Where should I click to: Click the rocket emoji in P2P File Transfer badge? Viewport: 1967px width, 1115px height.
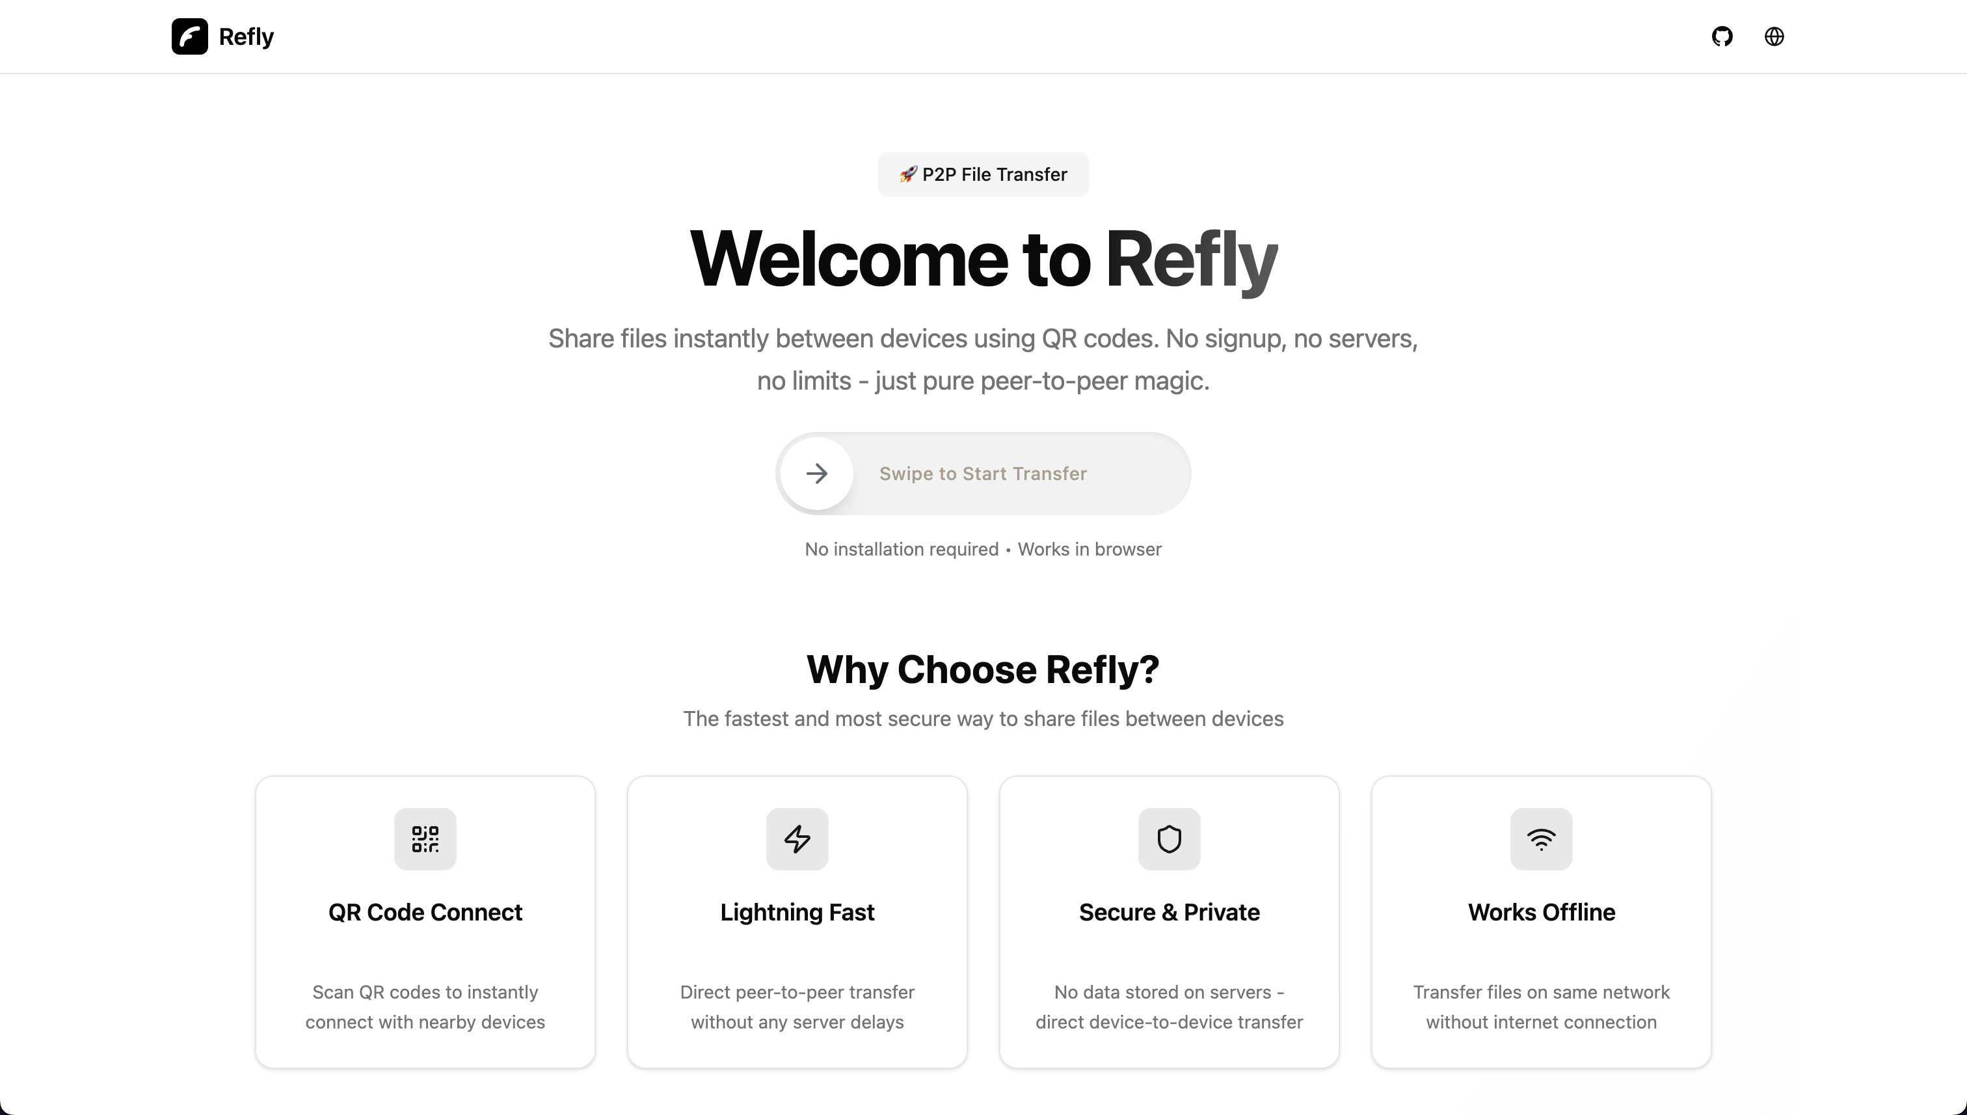908,174
